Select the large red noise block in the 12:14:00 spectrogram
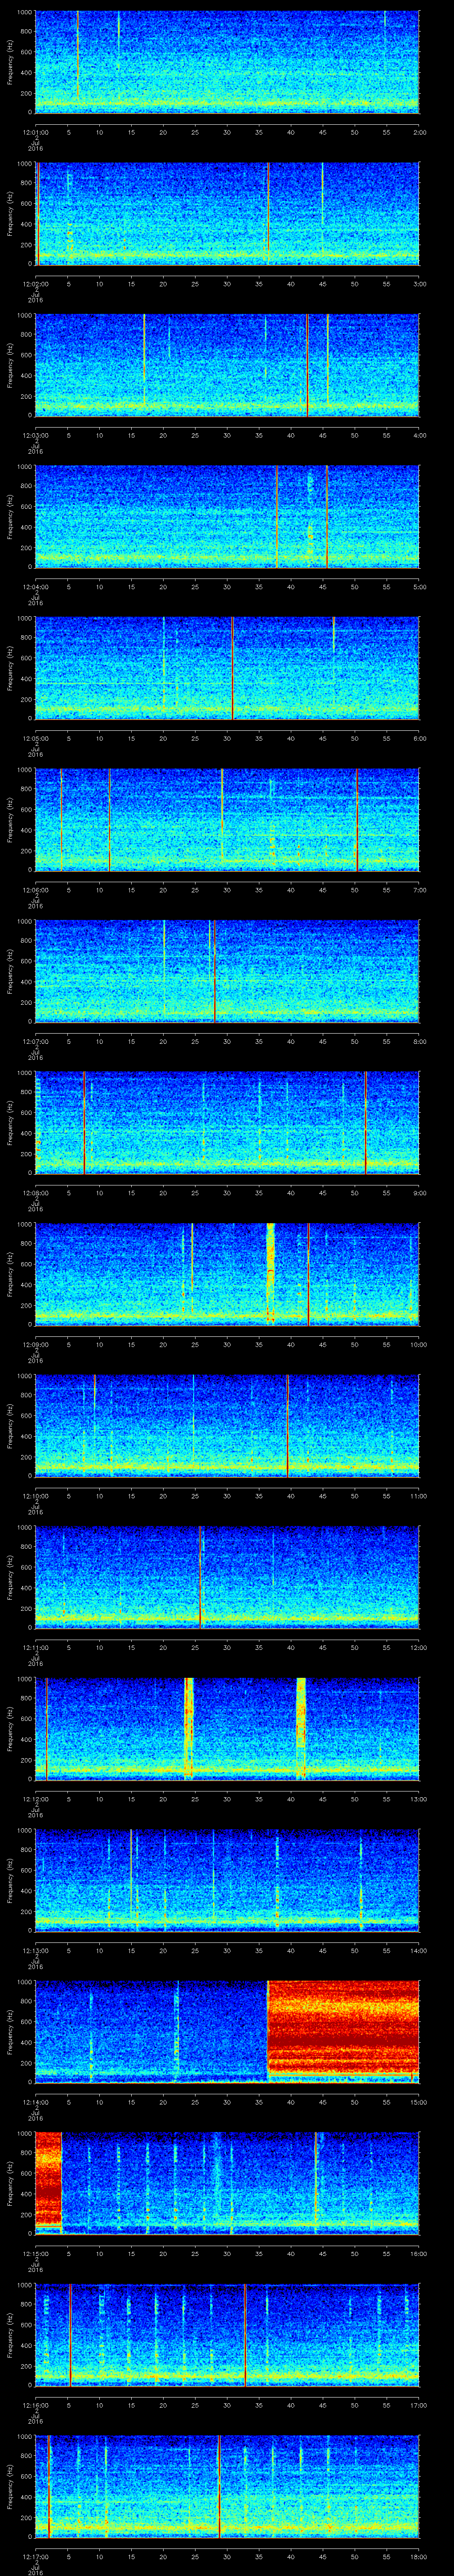This screenshot has width=454, height=2576. (343, 2030)
